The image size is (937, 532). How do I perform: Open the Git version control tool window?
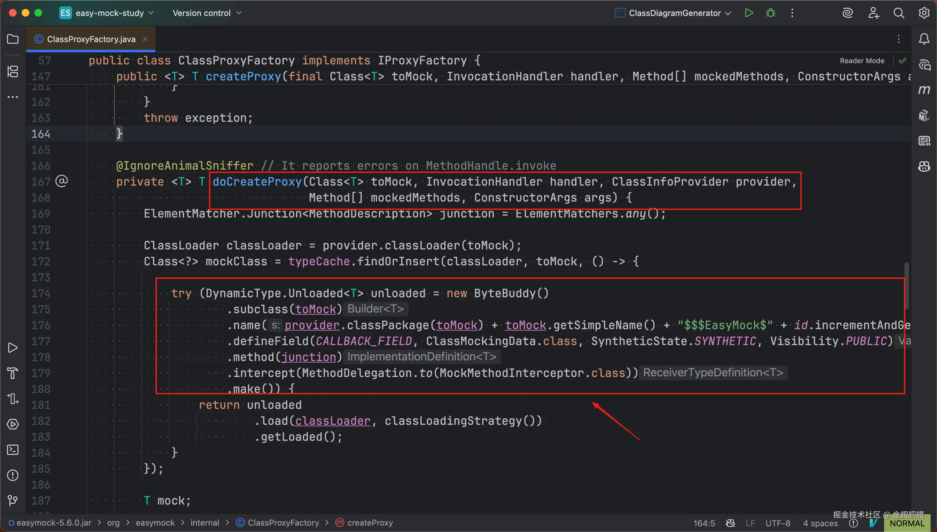click(x=13, y=500)
